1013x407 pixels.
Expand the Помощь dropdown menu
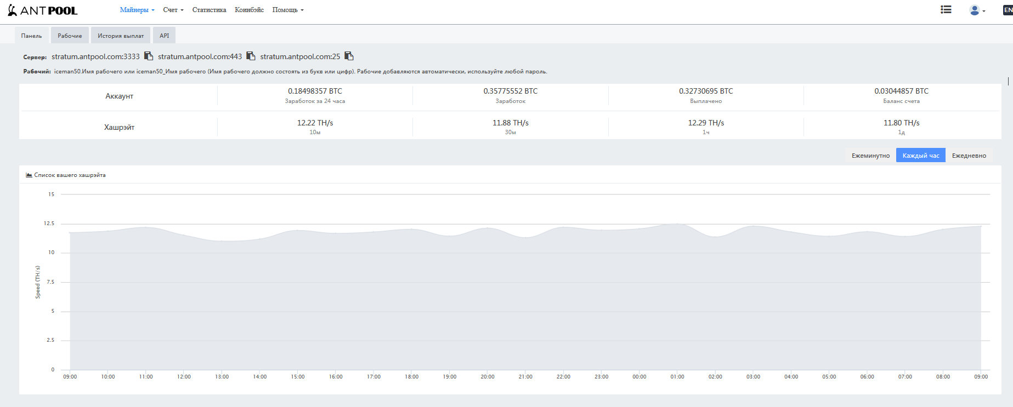pyautogui.click(x=288, y=10)
